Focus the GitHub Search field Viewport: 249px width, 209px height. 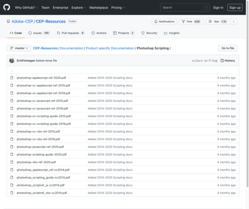point(185,7)
